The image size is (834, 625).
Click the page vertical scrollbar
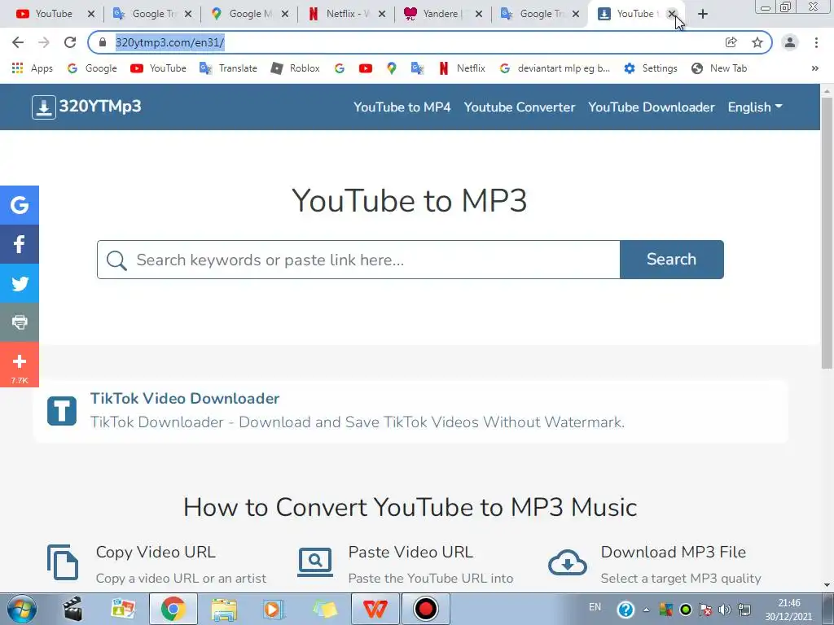pyautogui.click(x=827, y=231)
